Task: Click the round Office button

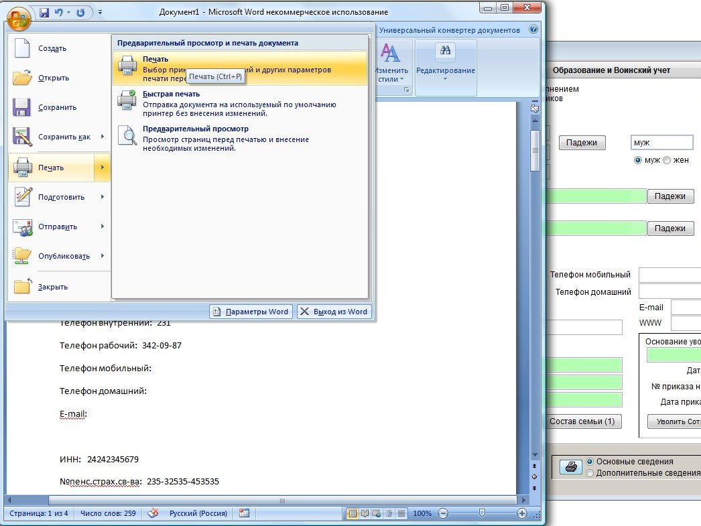Action: click(x=18, y=19)
